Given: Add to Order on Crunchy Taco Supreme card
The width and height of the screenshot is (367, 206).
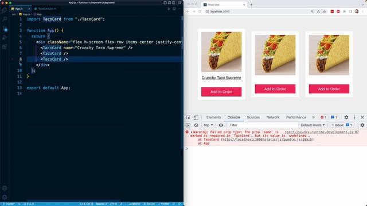Looking at the screenshot, I should [221, 92].
